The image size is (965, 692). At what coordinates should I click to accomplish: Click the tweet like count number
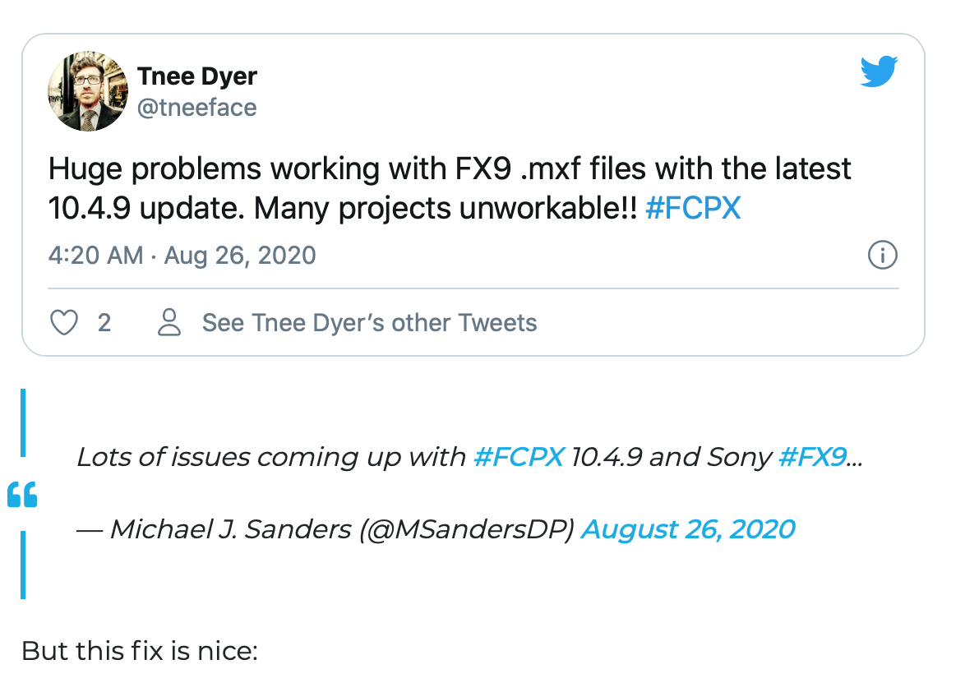104,322
